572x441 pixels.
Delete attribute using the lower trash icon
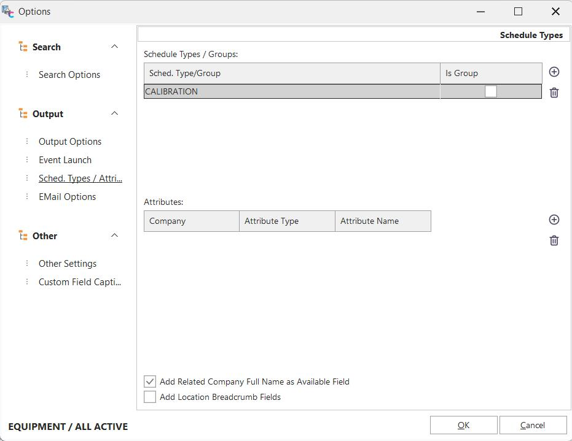(x=554, y=240)
